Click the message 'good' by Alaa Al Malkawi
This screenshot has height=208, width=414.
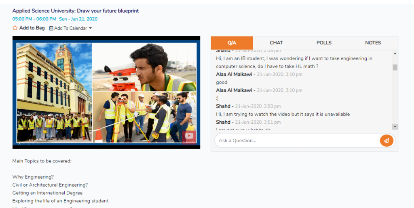(x=222, y=82)
